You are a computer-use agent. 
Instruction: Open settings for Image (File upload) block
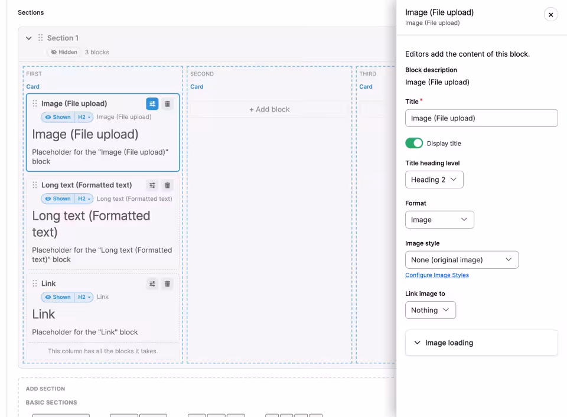tap(152, 104)
